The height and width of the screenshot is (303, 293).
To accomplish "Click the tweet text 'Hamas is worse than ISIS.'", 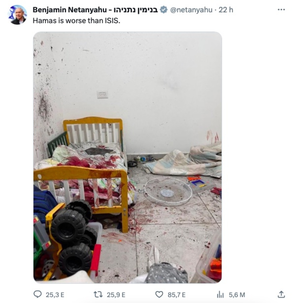I will (x=76, y=21).
